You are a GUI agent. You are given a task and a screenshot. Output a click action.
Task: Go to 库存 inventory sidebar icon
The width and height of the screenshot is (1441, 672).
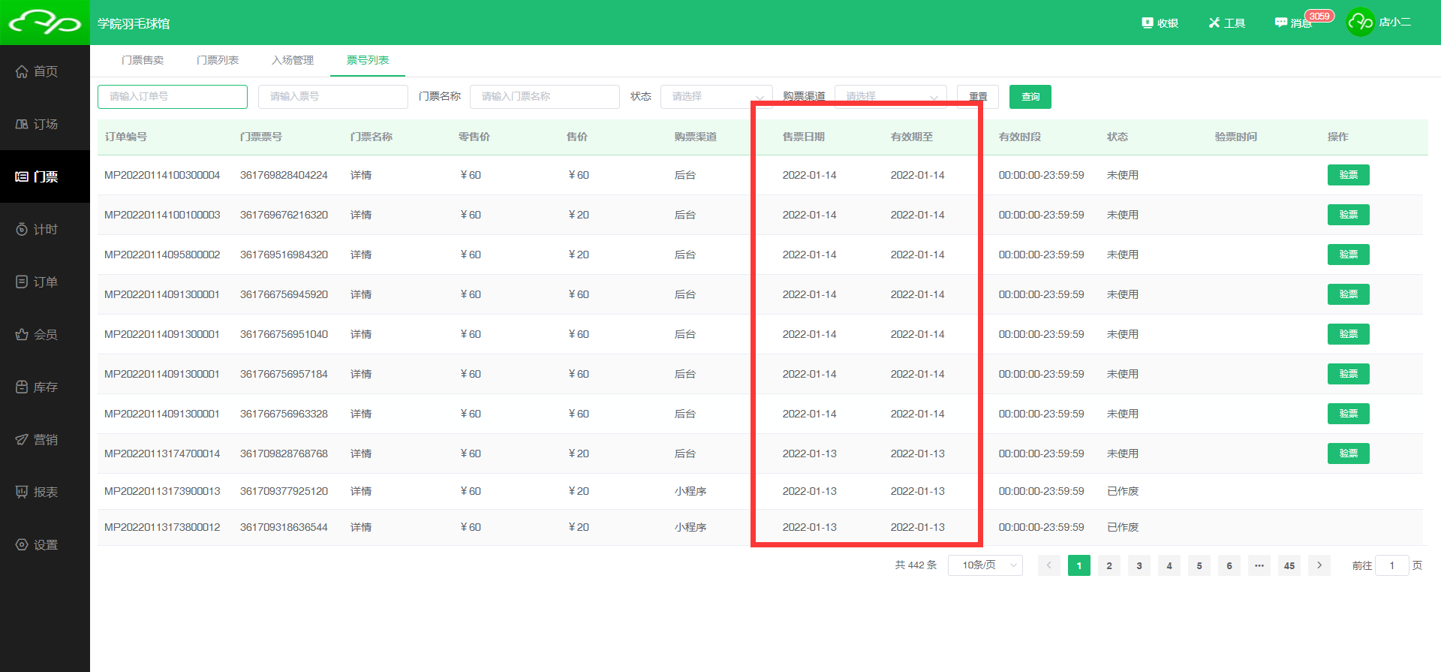pos(23,387)
